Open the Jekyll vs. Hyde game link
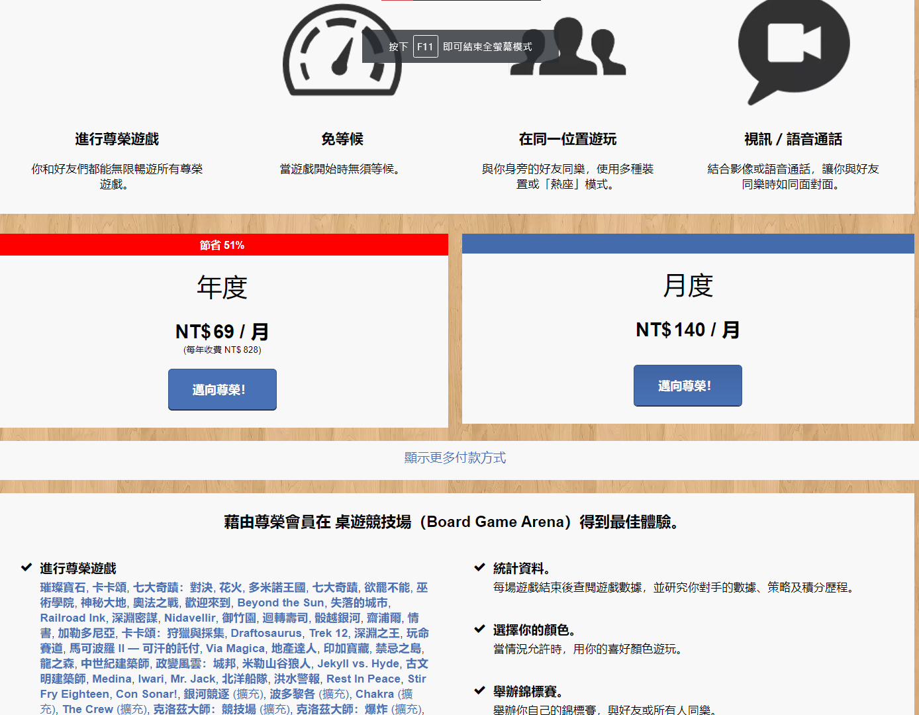 (x=358, y=663)
